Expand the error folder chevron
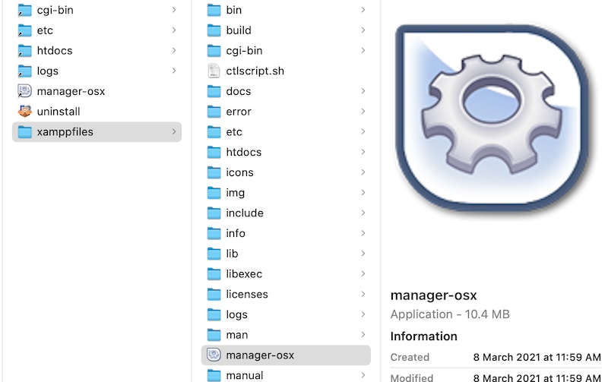Image resolution: width=608 pixels, height=382 pixels. 363,112
